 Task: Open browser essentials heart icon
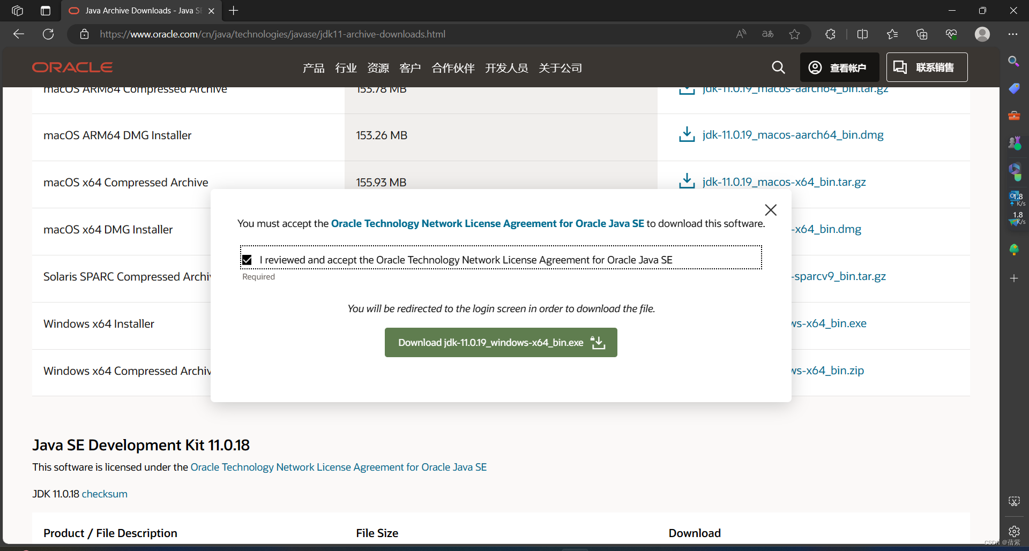click(x=951, y=34)
